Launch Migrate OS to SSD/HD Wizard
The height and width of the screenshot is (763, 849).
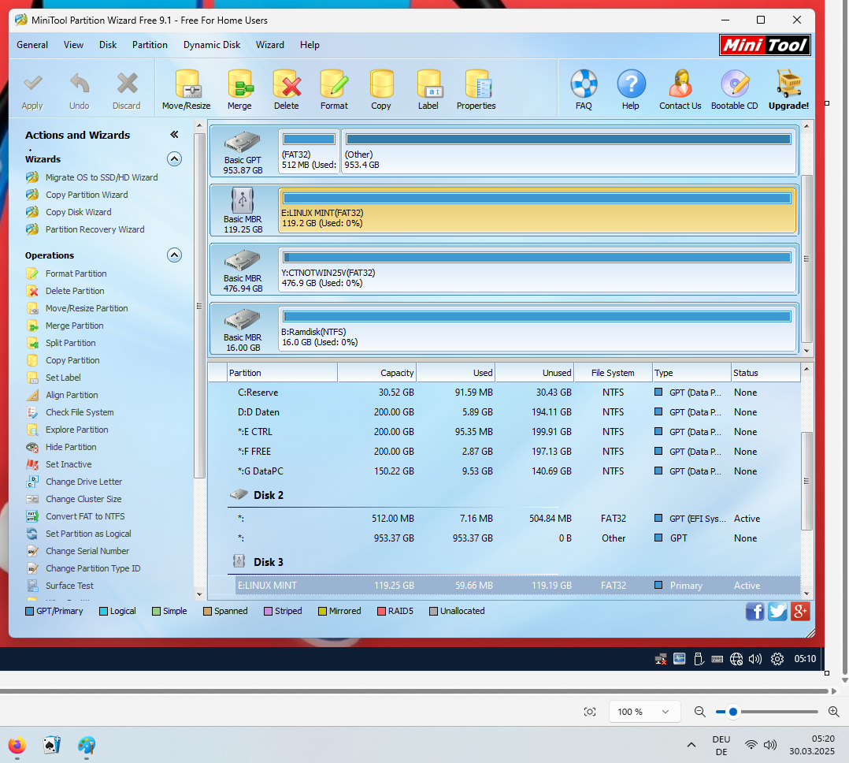click(x=102, y=177)
